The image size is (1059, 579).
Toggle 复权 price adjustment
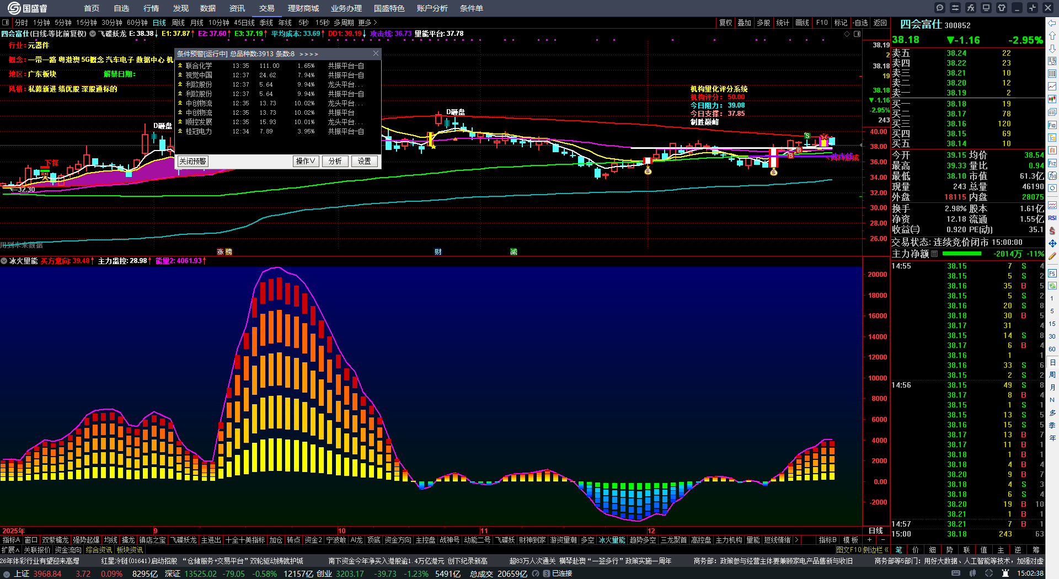(x=726, y=23)
